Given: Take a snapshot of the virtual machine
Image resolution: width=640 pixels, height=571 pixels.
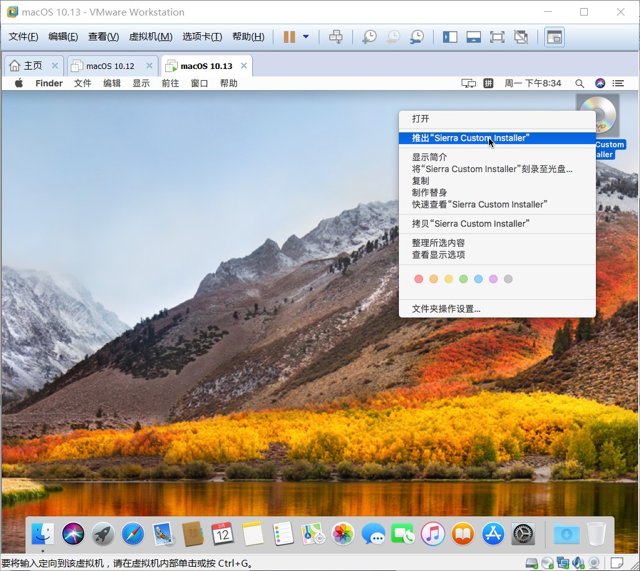Looking at the screenshot, I should coord(369,37).
